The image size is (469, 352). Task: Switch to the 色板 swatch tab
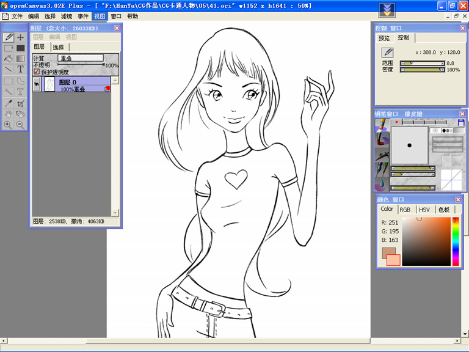coord(444,210)
